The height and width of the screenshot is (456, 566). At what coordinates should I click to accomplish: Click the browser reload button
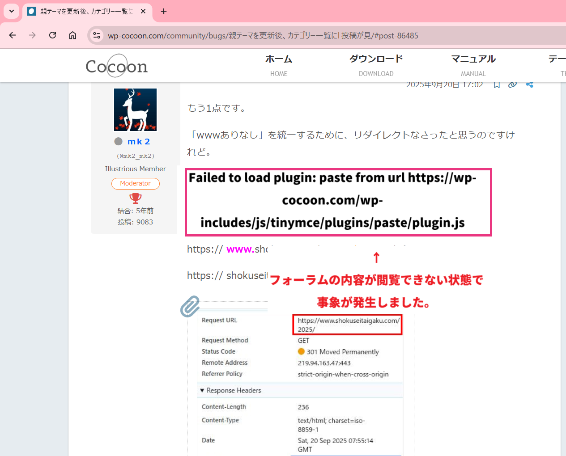(53, 35)
